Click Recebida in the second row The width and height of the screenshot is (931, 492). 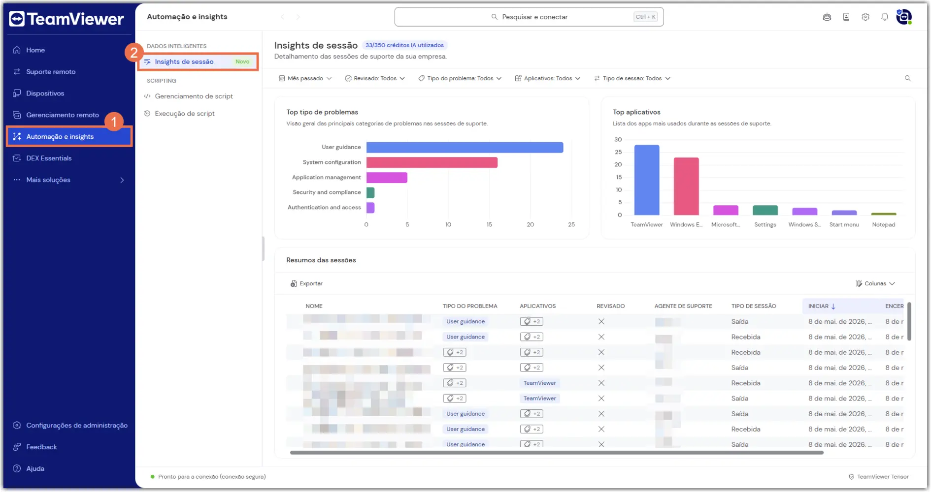746,338
